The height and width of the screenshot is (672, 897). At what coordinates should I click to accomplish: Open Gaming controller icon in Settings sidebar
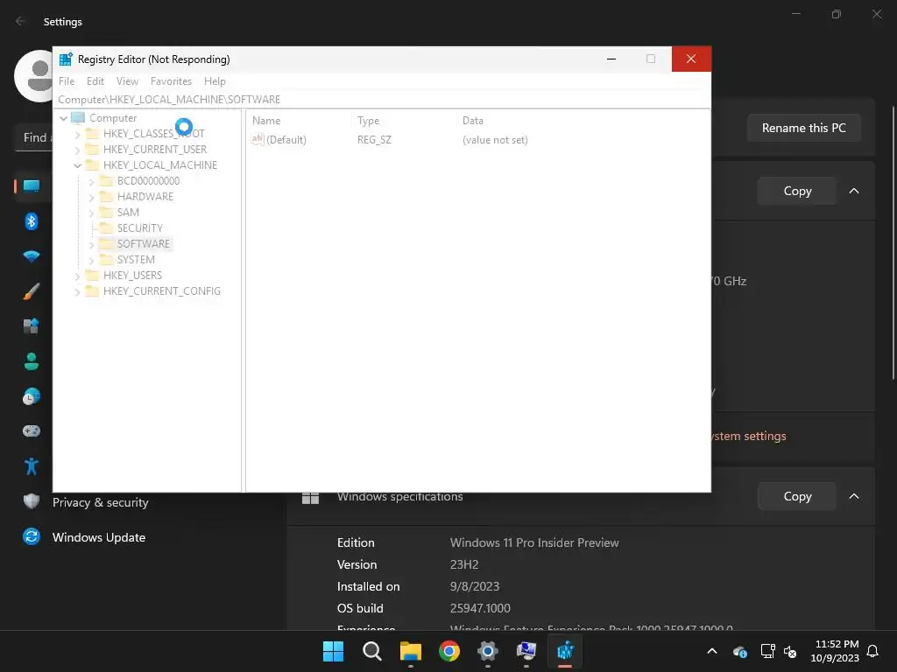[x=32, y=430]
